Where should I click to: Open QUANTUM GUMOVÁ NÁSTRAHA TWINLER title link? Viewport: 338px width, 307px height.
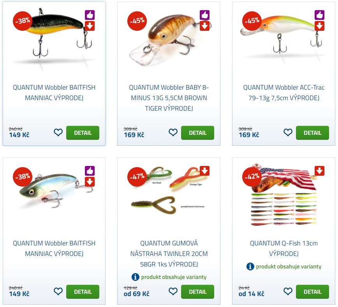point(169,254)
